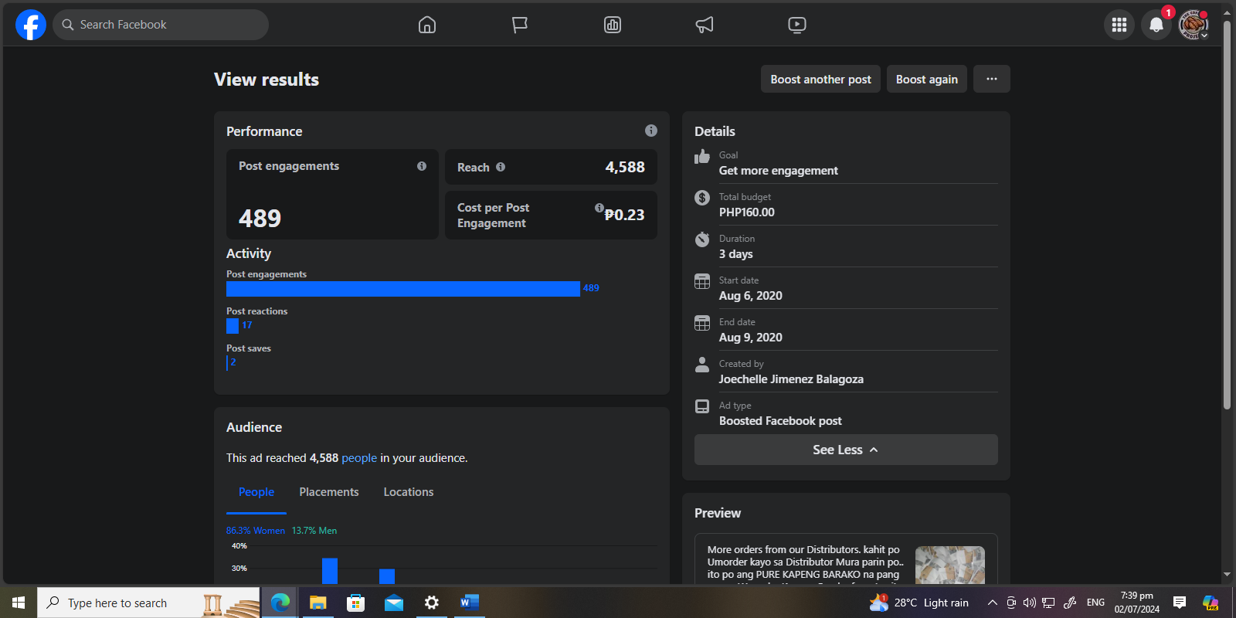The width and height of the screenshot is (1236, 618).
Task: Switch to the Placements tab
Action: 329,492
